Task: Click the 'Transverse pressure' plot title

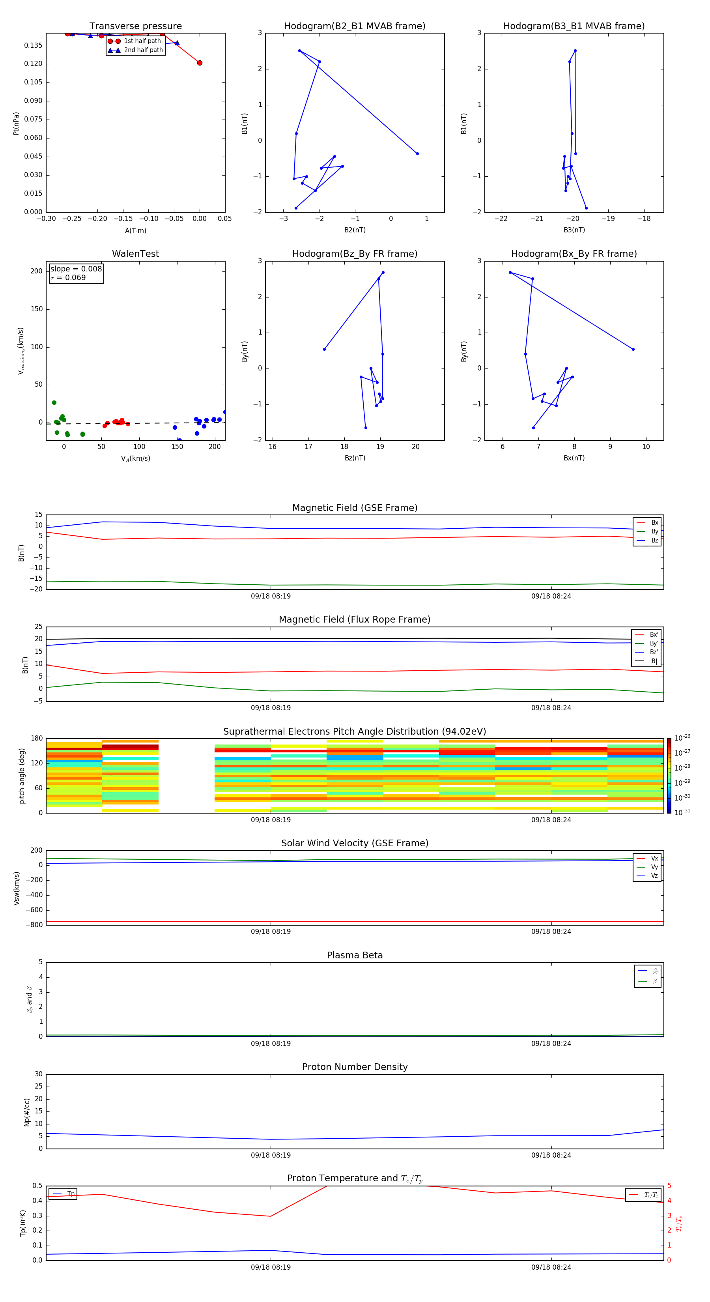Action: click(135, 26)
